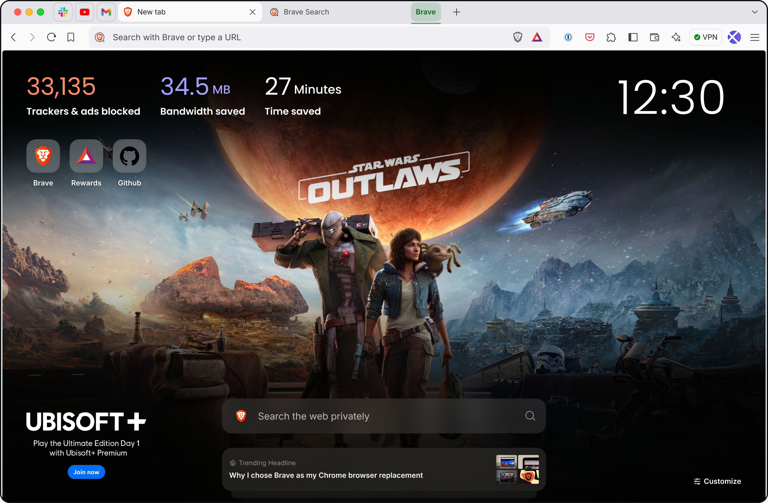Toggle the VPN button
This screenshot has height=503, width=768.
click(706, 37)
